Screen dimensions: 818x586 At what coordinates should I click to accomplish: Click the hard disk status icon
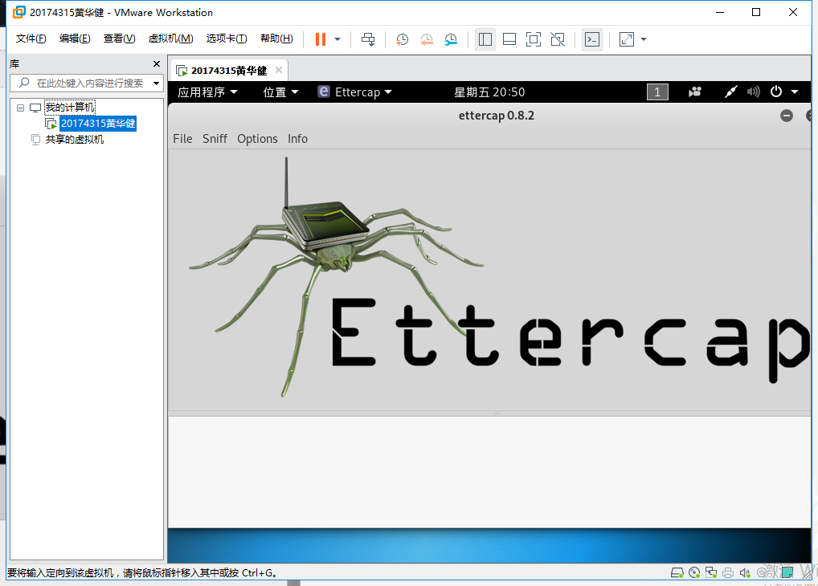pyautogui.click(x=677, y=573)
